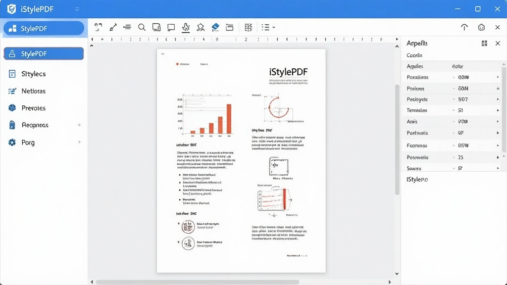The width and height of the screenshot is (507, 285).
Task: Close the toolbar with its X icon
Action: (x=498, y=27)
